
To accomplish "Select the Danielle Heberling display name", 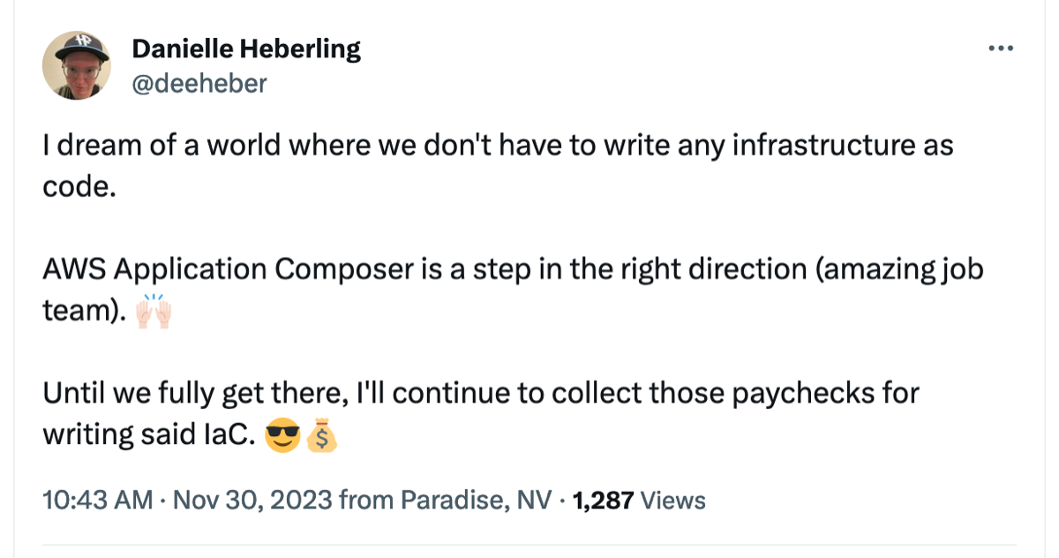I will click(x=246, y=49).
